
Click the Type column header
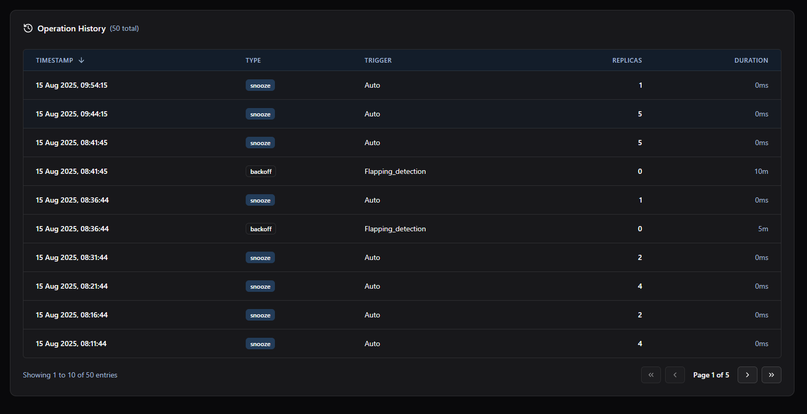tap(253, 61)
